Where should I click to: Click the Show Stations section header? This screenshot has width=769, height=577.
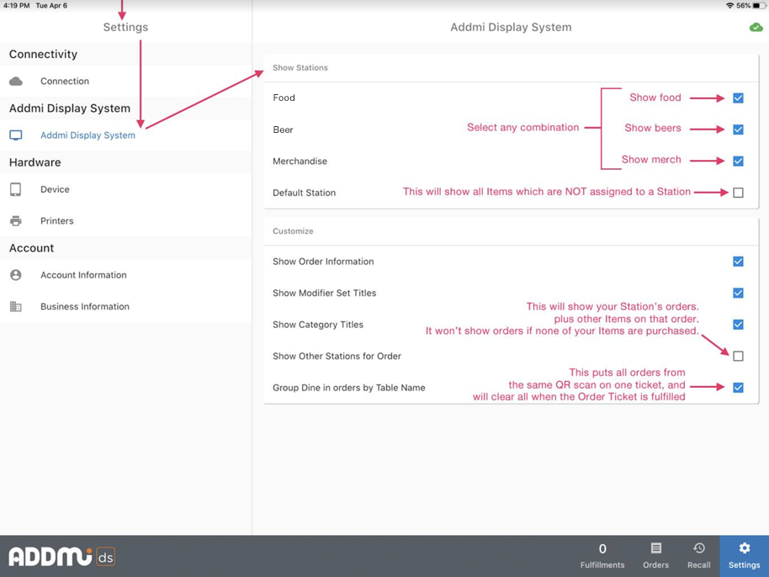[300, 67]
